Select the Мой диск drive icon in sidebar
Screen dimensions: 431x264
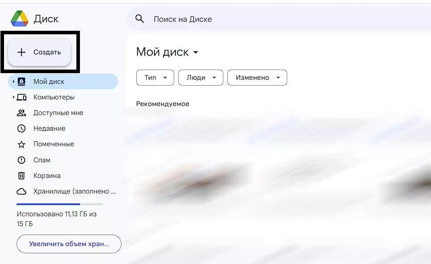[x=21, y=81]
